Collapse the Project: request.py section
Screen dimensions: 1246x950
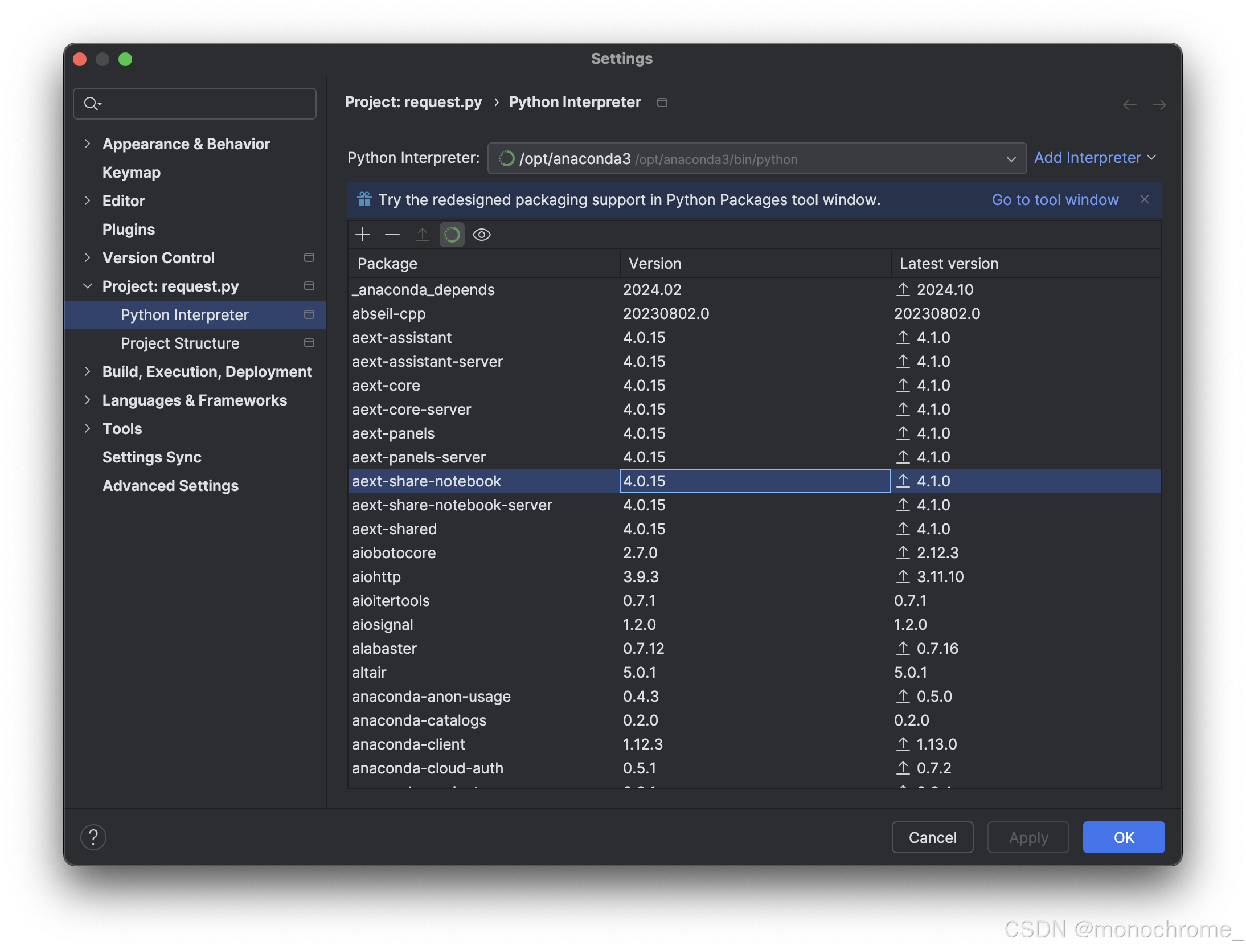[87, 286]
